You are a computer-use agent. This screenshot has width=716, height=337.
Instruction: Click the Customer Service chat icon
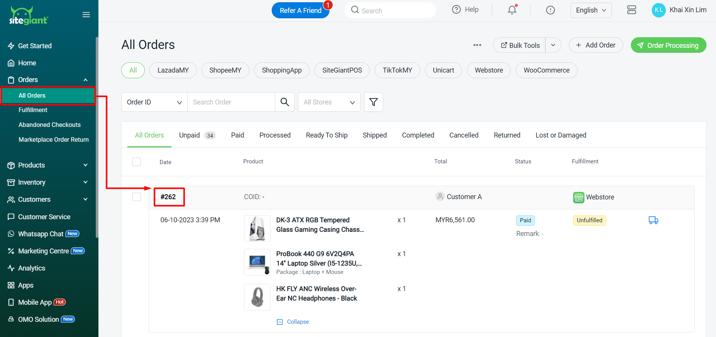11,217
